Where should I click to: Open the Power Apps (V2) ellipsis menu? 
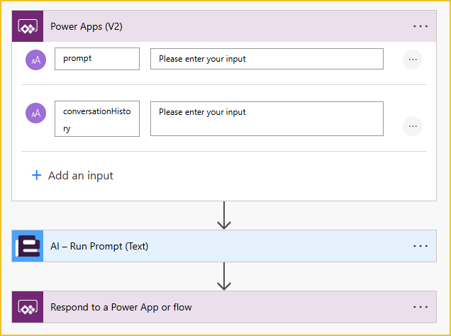[x=421, y=27]
